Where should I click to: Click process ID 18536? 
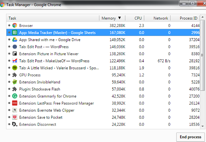[x=194, y=124]
